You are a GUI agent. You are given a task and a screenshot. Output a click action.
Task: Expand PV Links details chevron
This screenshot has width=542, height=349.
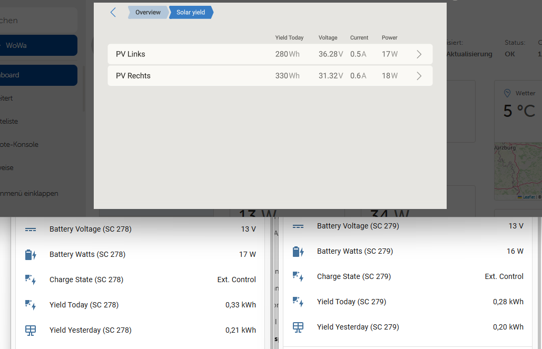point(419,54)
